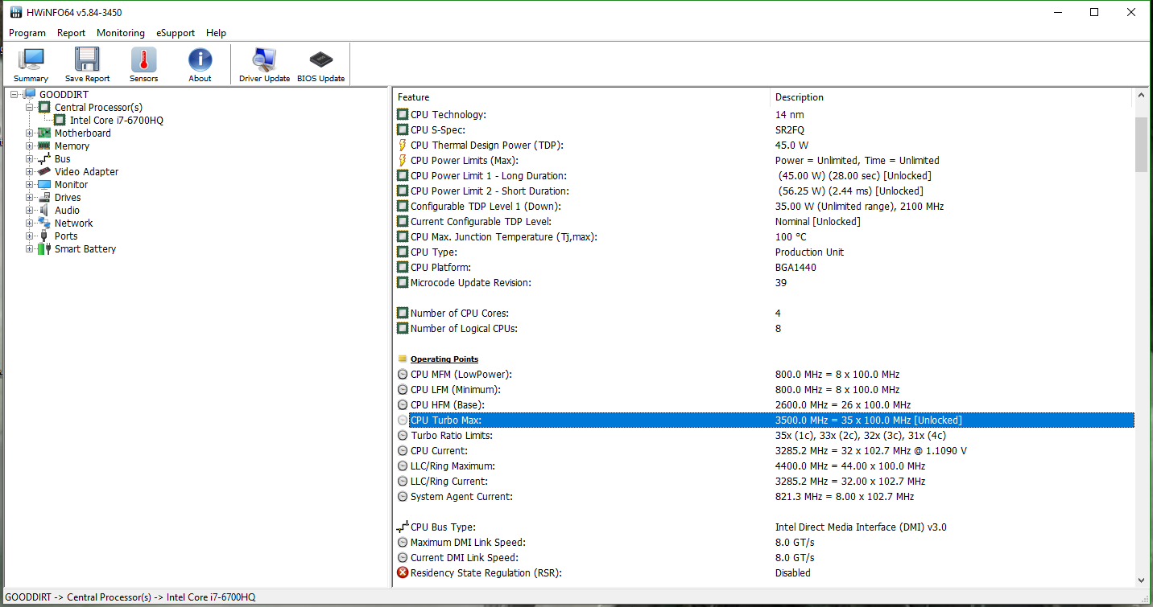
Task: Open the Report menu
Action: (x=71, y=33)
